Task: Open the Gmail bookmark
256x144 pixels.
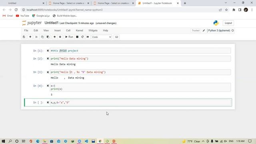Action: [x=8, y=16]
